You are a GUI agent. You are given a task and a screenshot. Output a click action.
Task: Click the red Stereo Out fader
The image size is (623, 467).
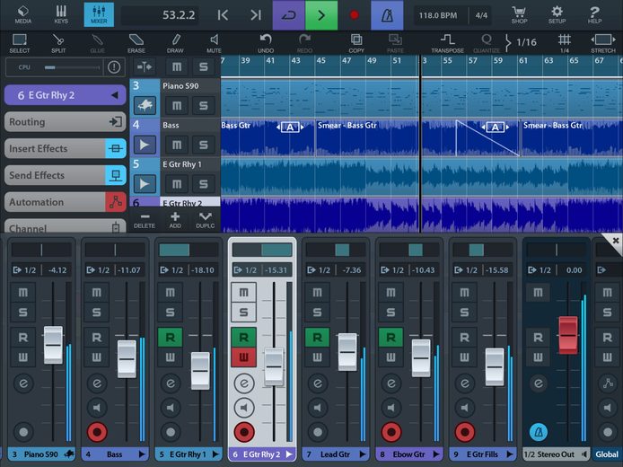pyautogui.click(x=568, y=335)
